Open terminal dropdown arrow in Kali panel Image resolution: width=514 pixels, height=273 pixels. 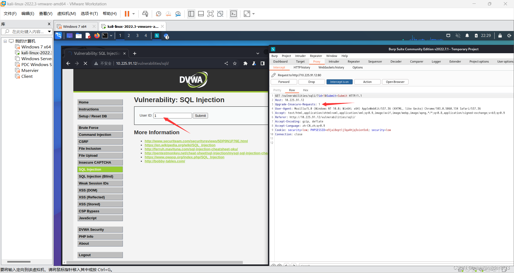(x=111, y=36)
